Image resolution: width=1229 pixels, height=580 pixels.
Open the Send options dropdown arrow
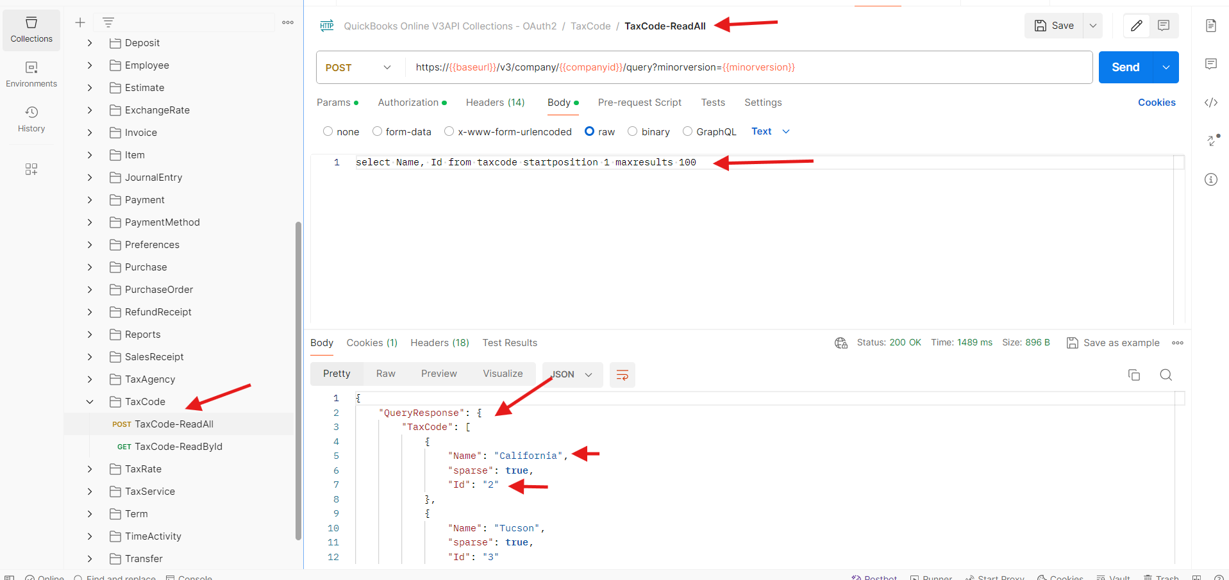click(x=1166, y=67)
